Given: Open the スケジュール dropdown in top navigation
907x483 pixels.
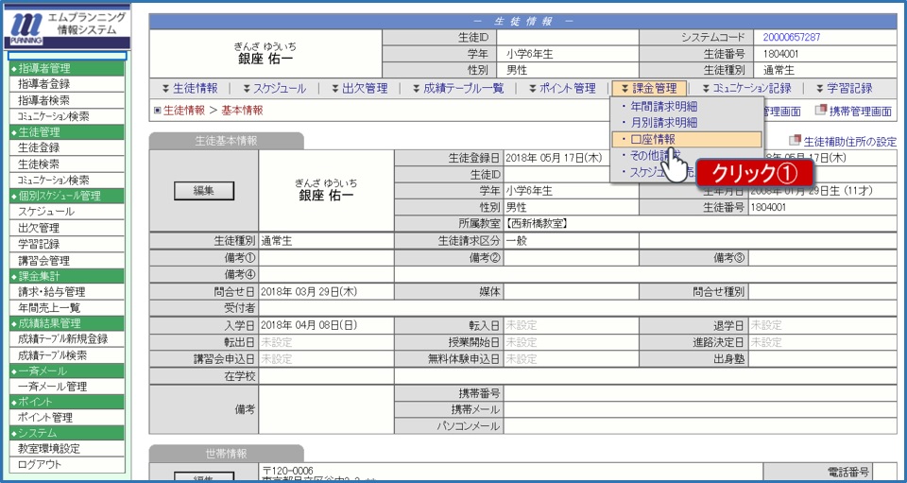Looking at the screenshot, I should click(x=273, y=88).
